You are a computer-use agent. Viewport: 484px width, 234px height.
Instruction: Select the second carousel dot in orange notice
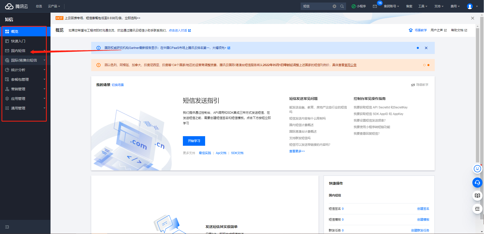(x=428, y=65)
